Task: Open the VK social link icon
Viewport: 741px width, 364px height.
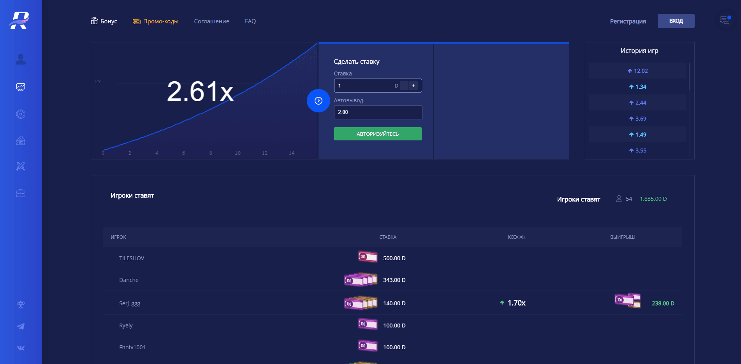Action: click(21, 348)
